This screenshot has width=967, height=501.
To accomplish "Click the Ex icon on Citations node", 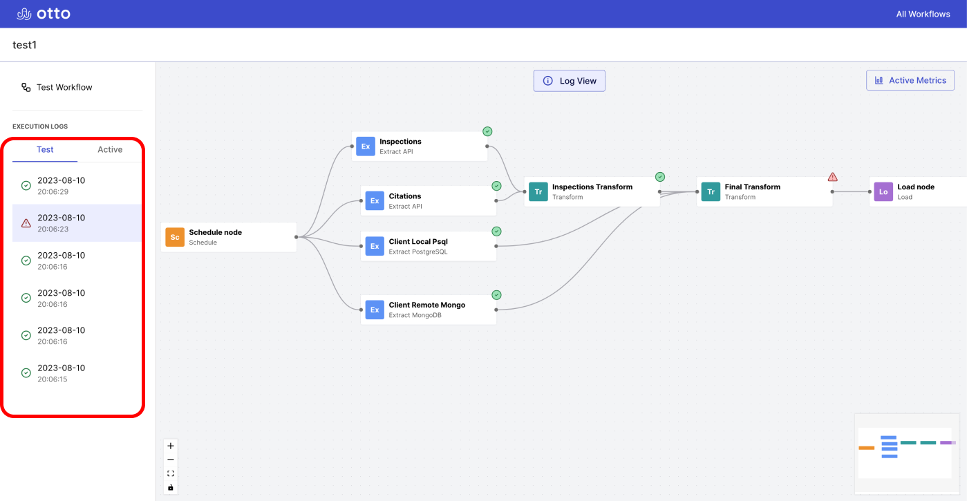I will tap(375, 200).
